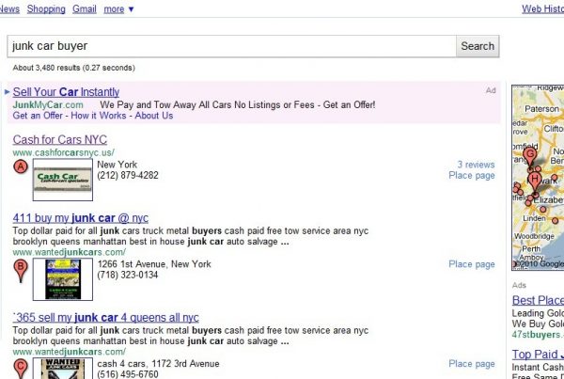Open Cash for Cars NYC result
The height and width of the screenshot is (379, 564).
pos(60,139)
